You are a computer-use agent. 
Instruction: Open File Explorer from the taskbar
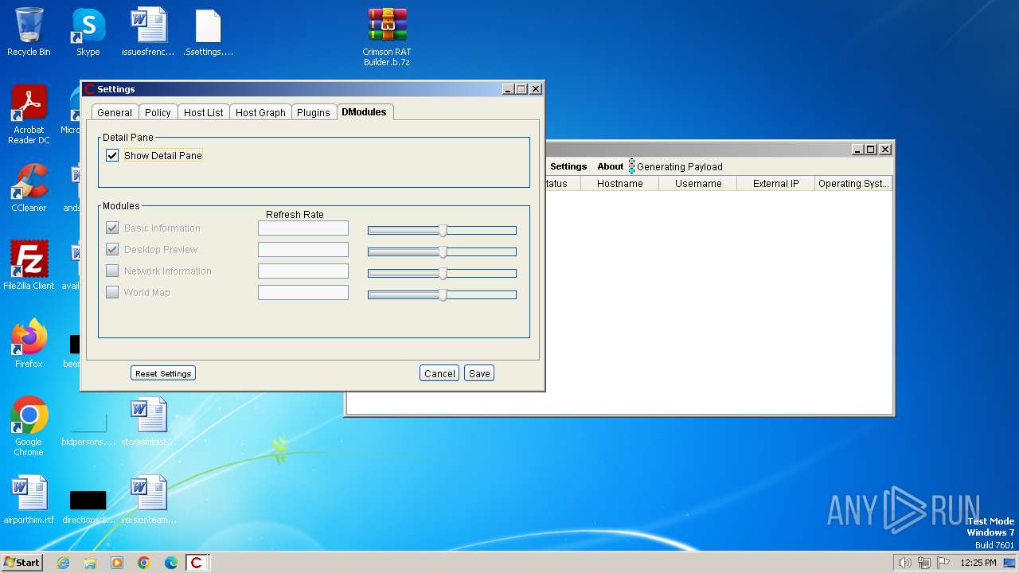pyautogui.click(x=90, y=563)
